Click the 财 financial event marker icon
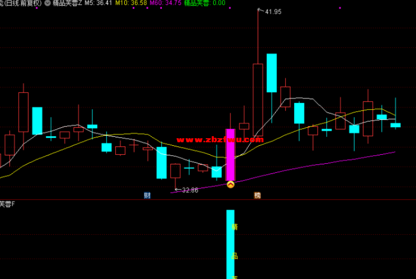 click(x=147, y=195)
